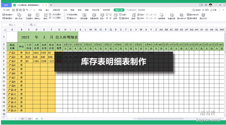Image resolution: width=226 pixels, height=125 pixels.
Task: Add a new sheet with the plus button
Action: [x=42, y=119]
